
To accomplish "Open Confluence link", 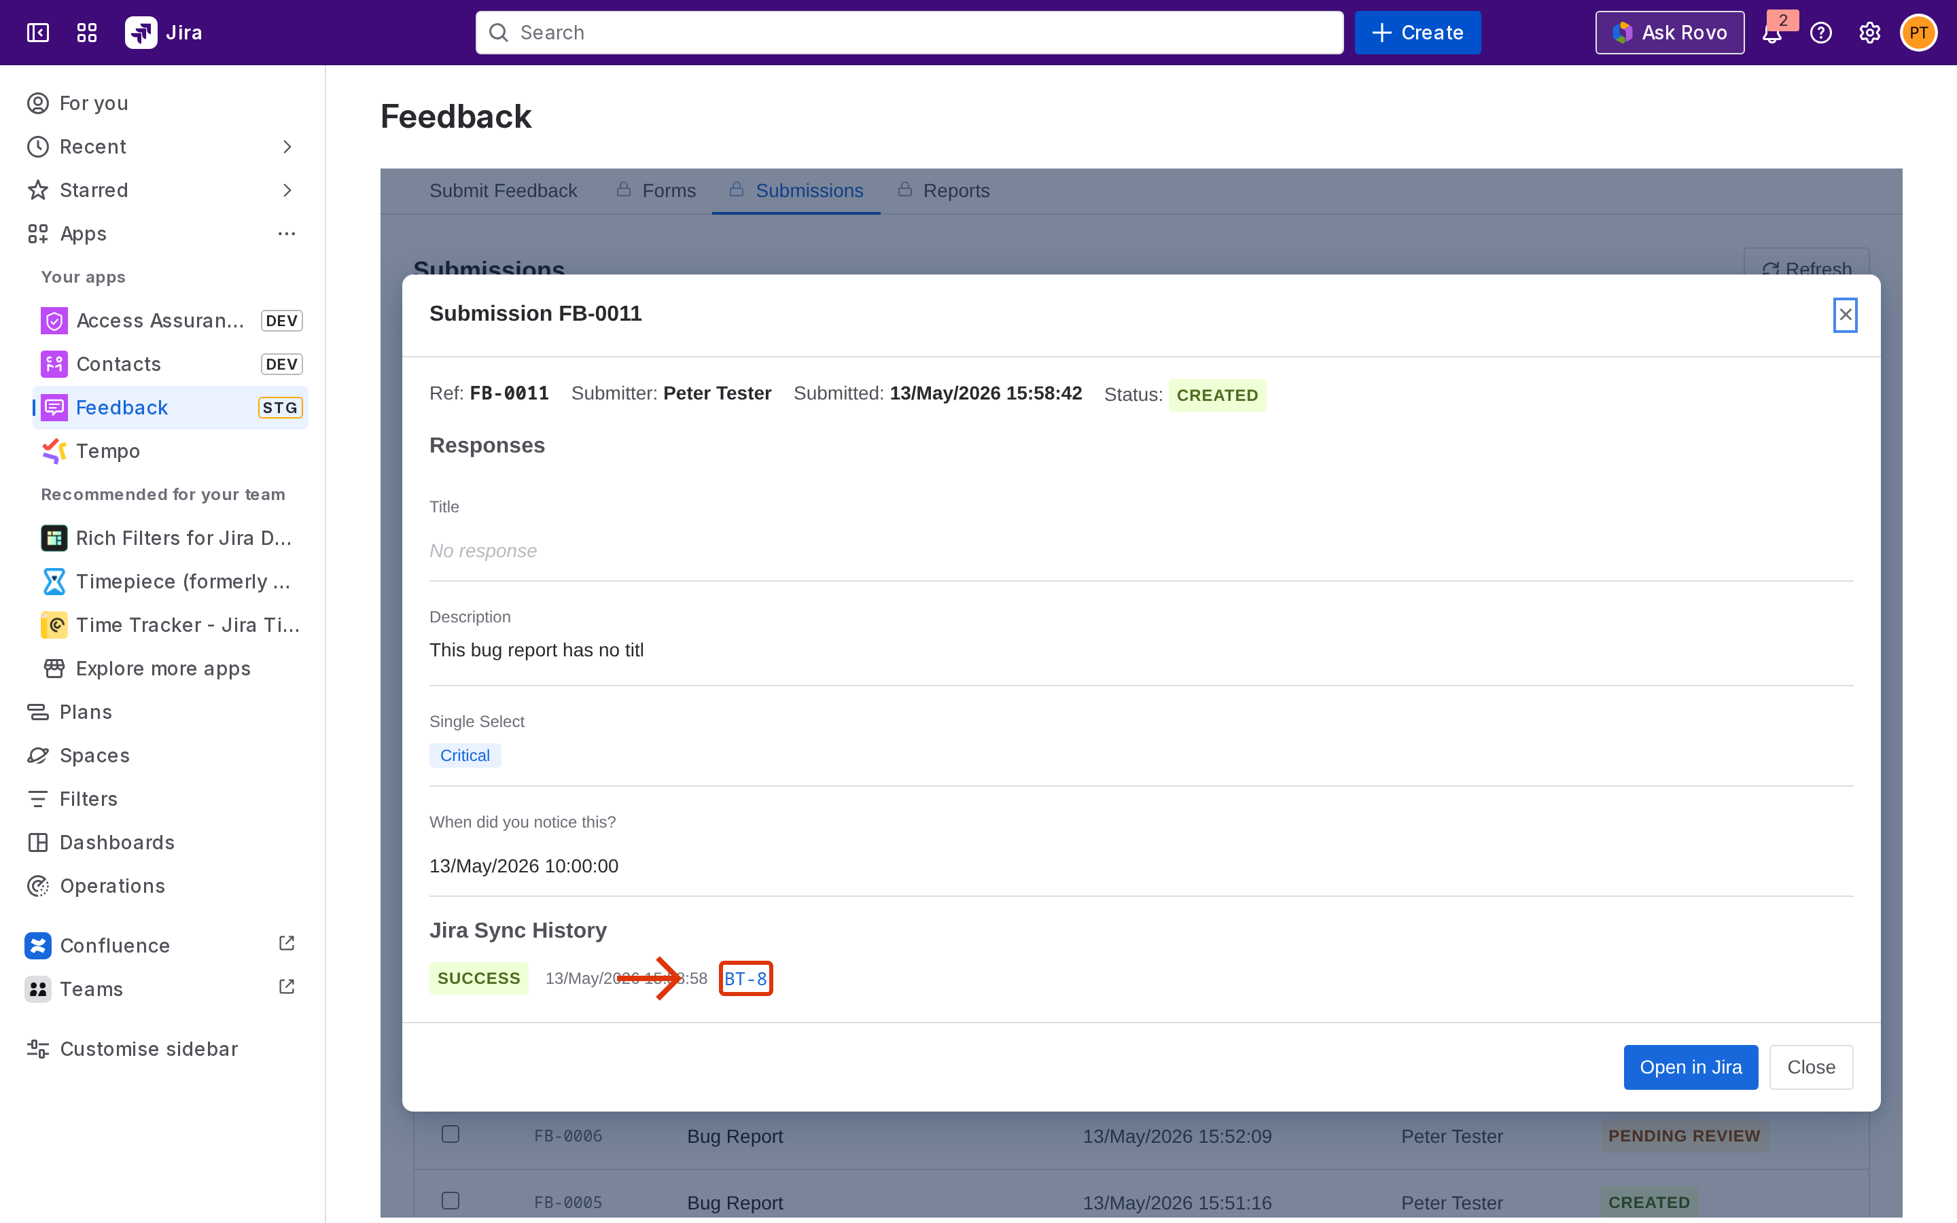I will 115,946.
